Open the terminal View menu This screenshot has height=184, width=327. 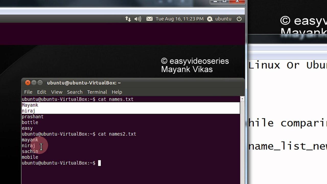(57, 92)
